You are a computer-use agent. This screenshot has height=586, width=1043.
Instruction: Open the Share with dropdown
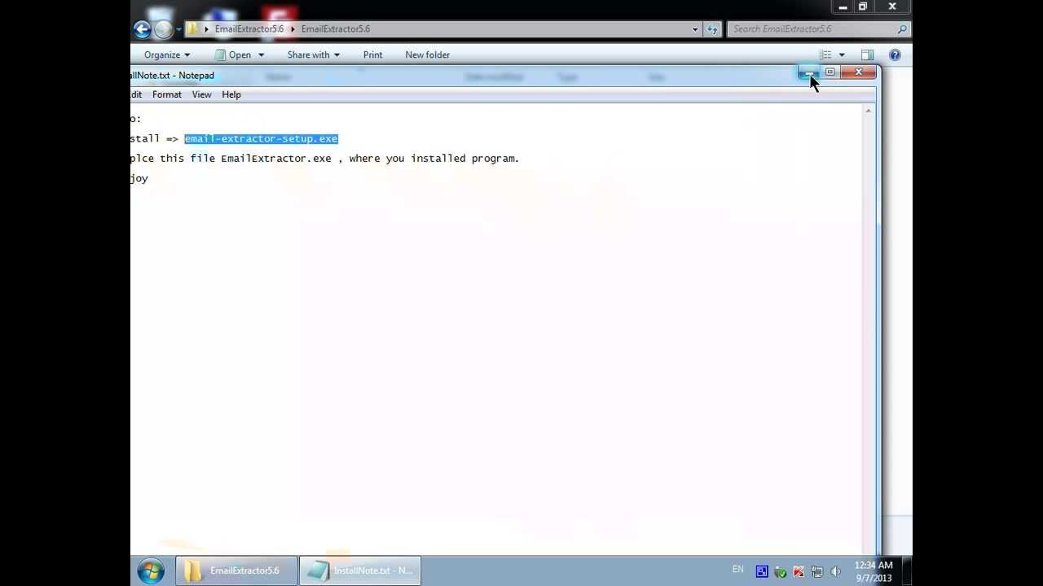[x=314, y=55]
